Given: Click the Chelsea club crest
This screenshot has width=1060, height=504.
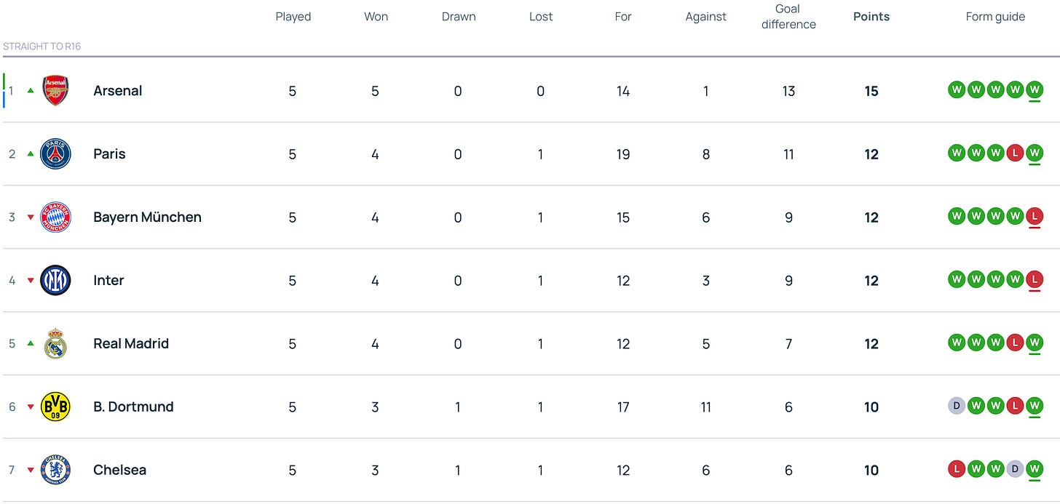Looking at the screenshot, I should pos(55,471).
